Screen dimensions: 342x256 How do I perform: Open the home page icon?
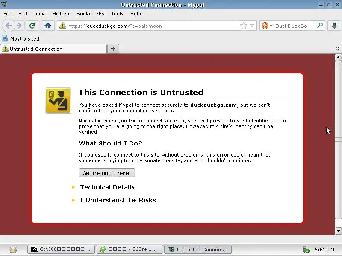pyautogui.click(x=48, y=26)
